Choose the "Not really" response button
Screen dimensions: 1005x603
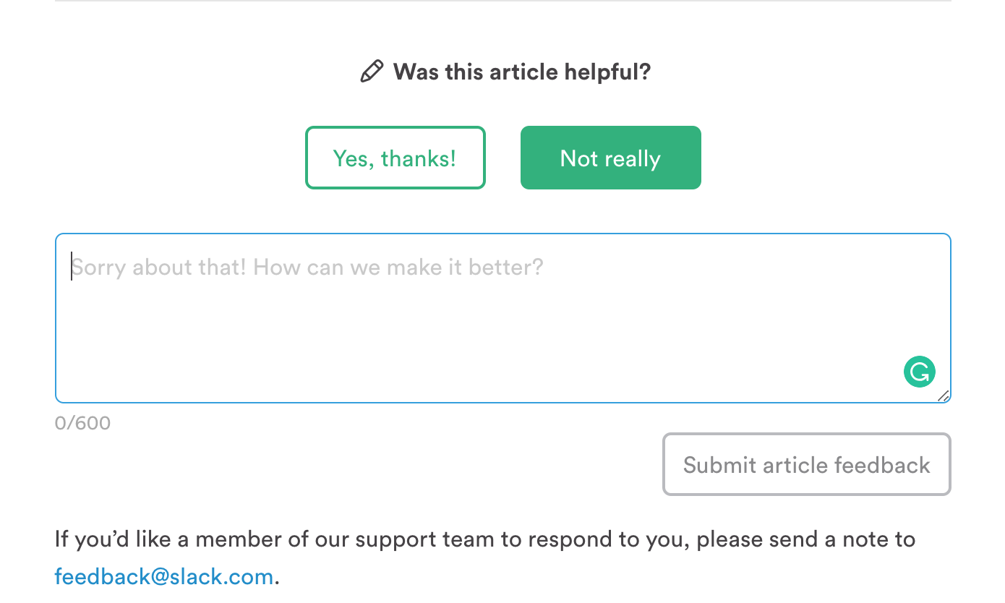coord(610,158)
